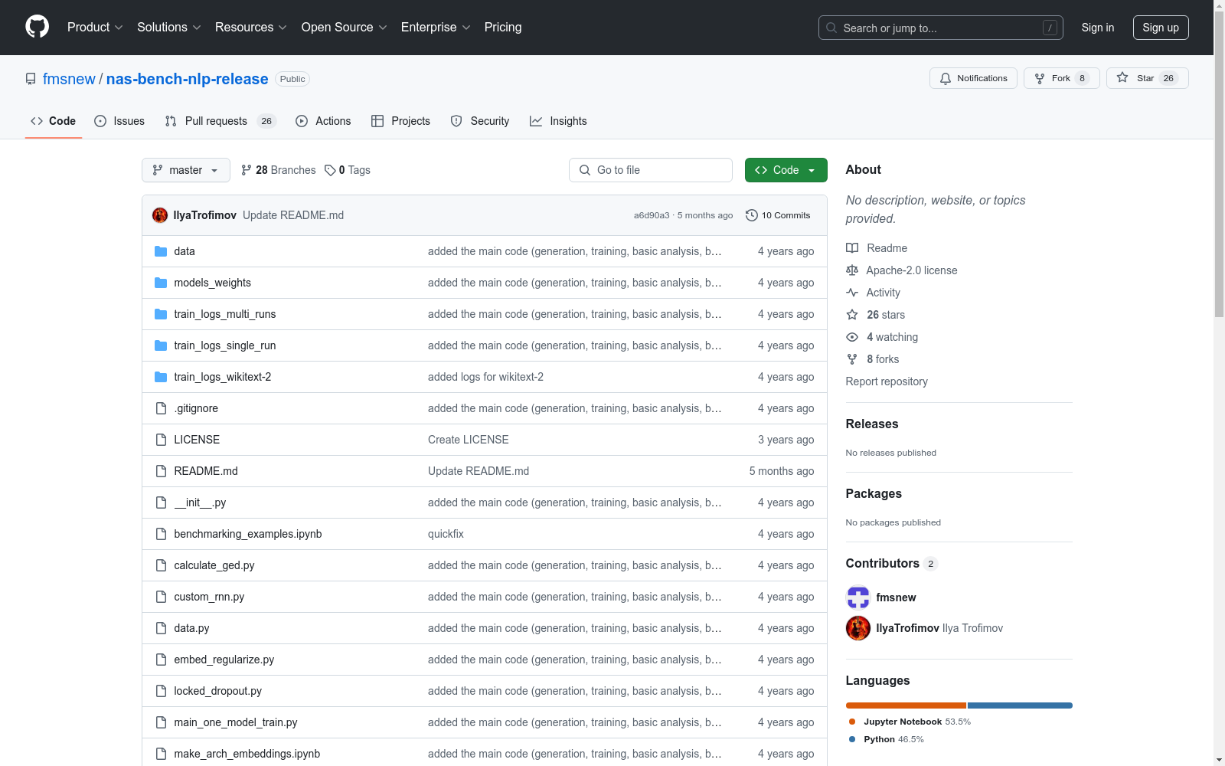Open the fmsnew owner link
The height and width of the screenshot is (766, 1225).
(69, 79)
